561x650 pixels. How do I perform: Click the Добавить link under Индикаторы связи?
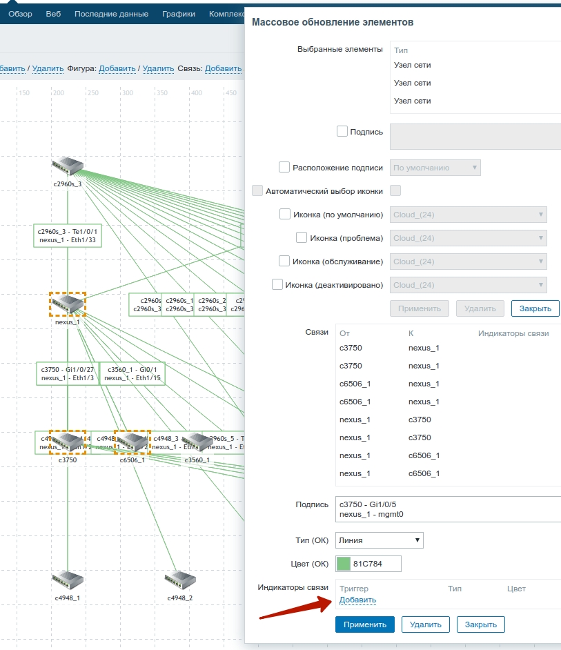(357, 600)
